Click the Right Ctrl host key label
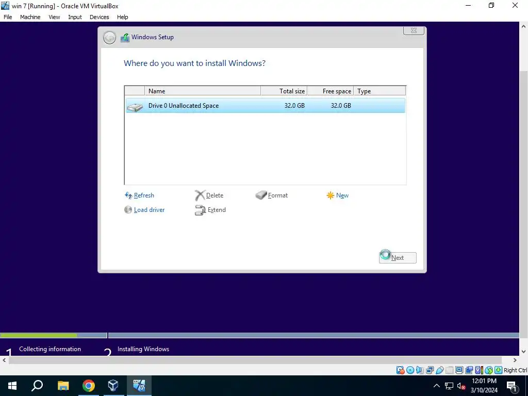Viewport: 528px width, 396px height. click(516, 370)
